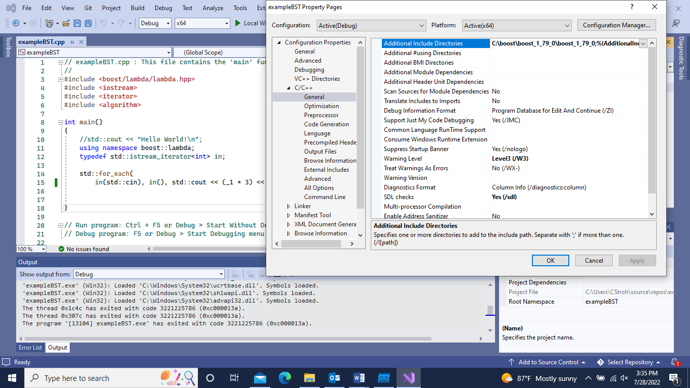This screenshot has height=388, width=690.
Task: Collapse the Configuration Properties tree node
Action: coord(278,42)
